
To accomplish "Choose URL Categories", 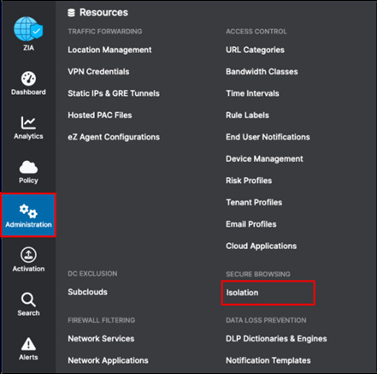I will (x=255, y=50).
